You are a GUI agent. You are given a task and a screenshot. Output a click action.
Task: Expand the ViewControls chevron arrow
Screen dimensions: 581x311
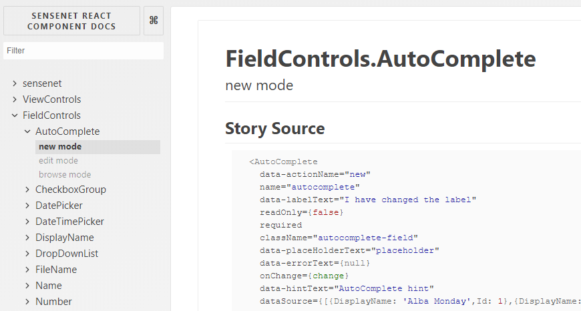pos(15,99)
